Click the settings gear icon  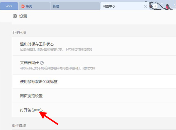[x=15, y=16]
